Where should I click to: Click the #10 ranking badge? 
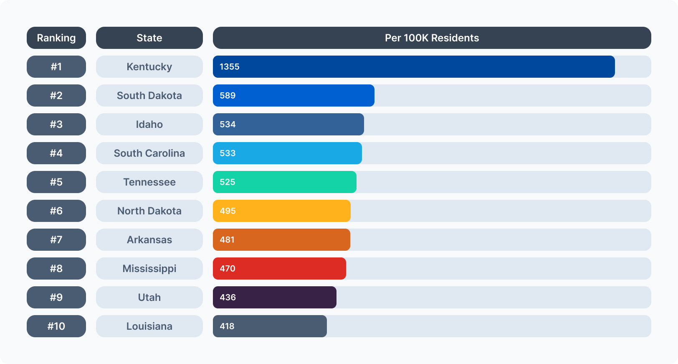(x=56, y=326)
